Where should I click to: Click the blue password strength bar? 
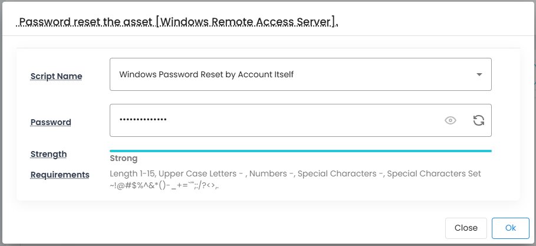tap(300, 151)
